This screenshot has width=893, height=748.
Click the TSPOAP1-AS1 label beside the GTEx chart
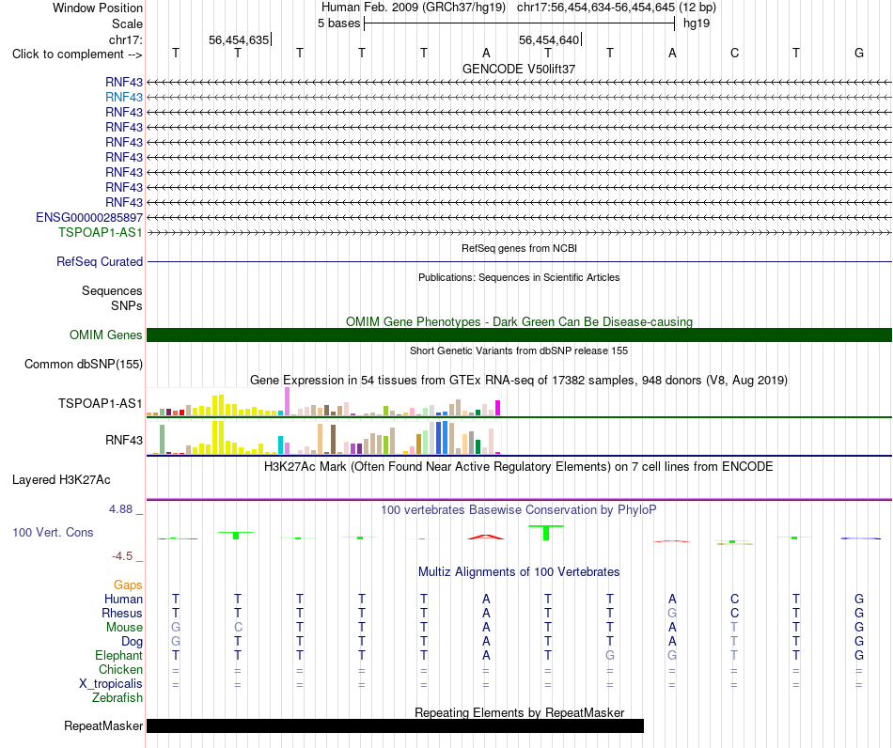tap(101, 404)
